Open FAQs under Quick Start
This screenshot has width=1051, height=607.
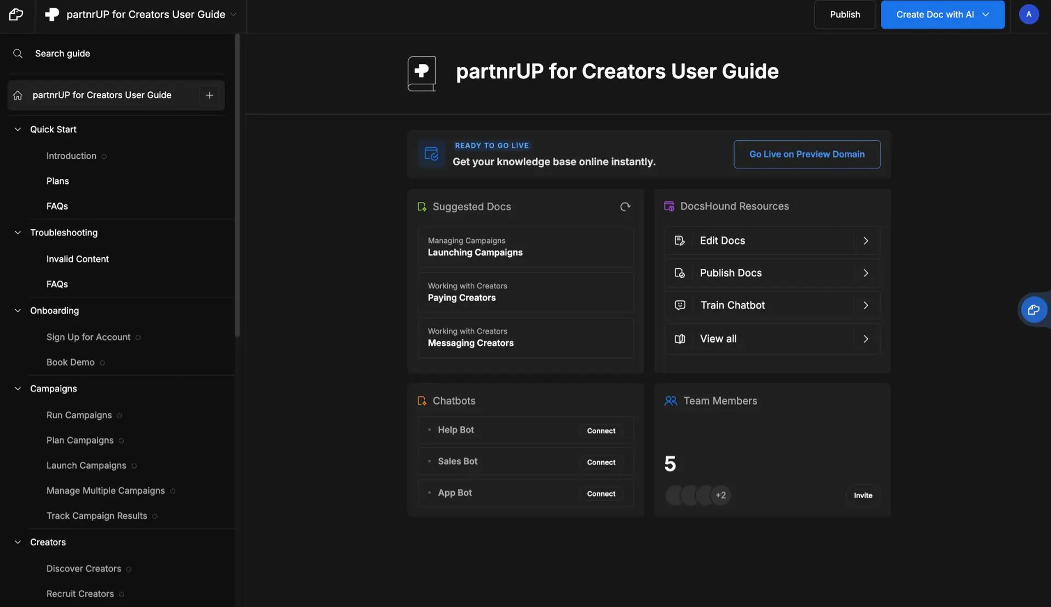coord(57,206)
